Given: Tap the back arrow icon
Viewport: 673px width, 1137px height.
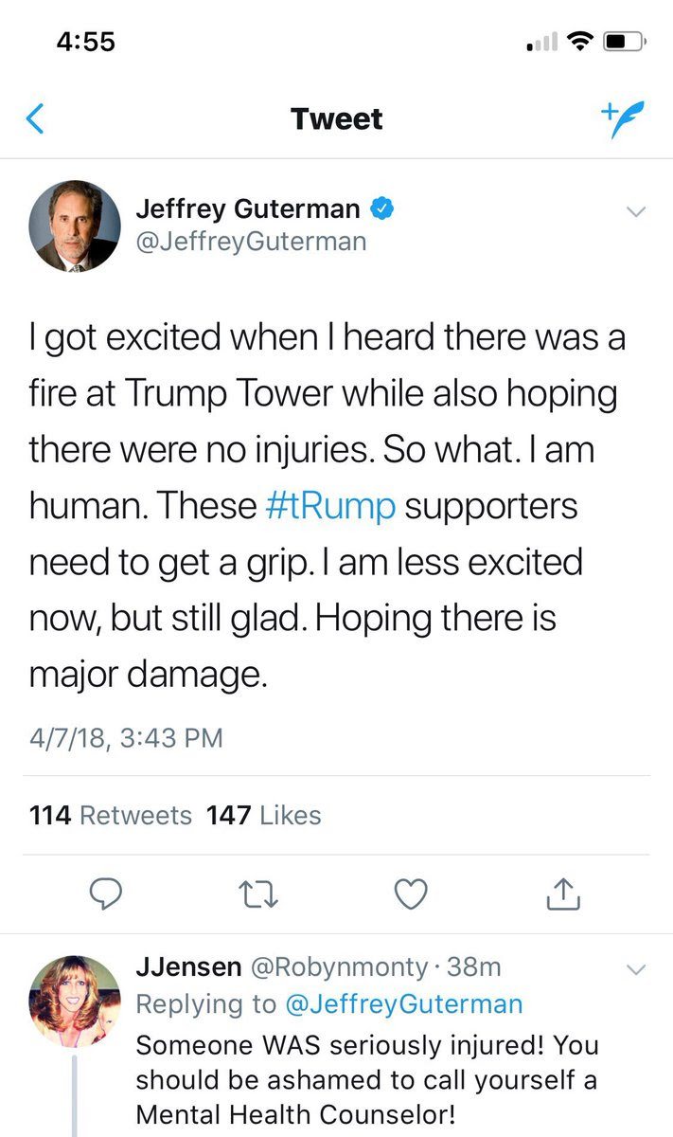Looking at the screenshot, I should [35, 119].
